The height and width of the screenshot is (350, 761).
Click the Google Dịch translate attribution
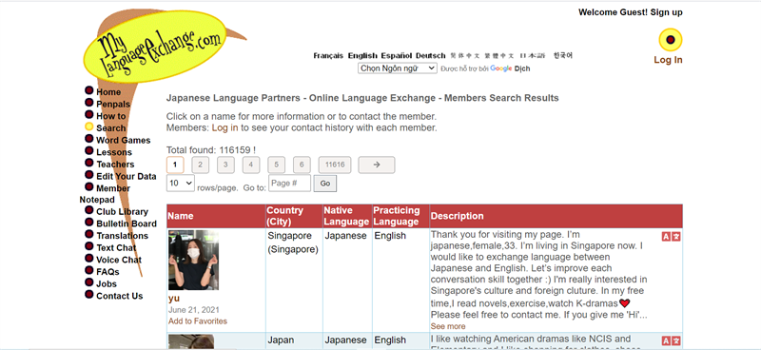(x=510, y=68)
